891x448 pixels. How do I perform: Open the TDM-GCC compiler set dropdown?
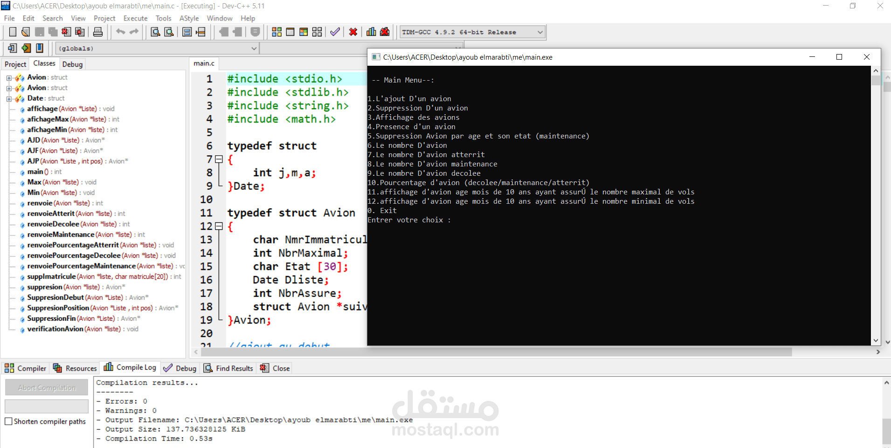point(540,32)
